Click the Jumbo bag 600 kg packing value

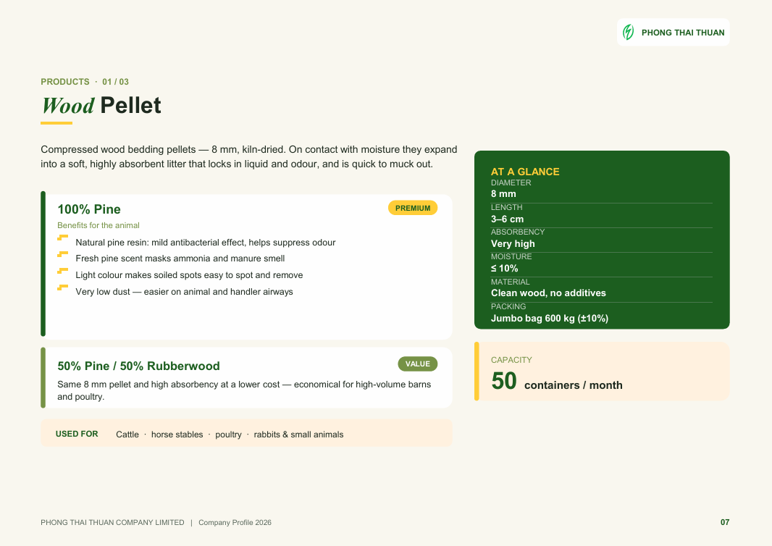550,319
